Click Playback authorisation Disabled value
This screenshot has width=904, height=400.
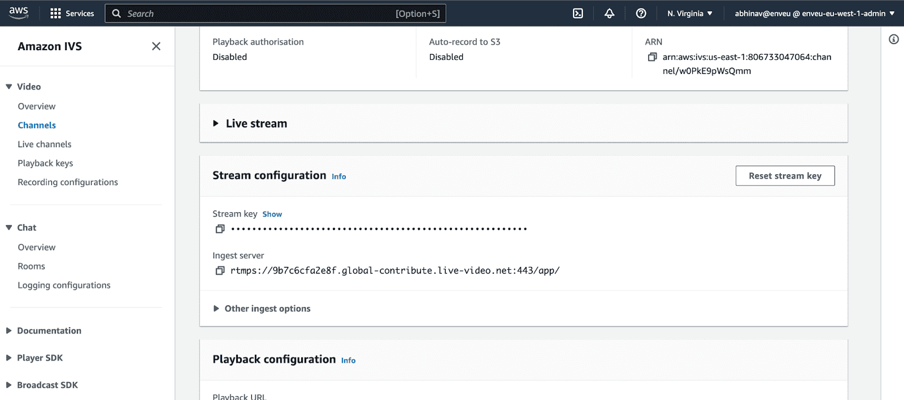coord(229,57)
